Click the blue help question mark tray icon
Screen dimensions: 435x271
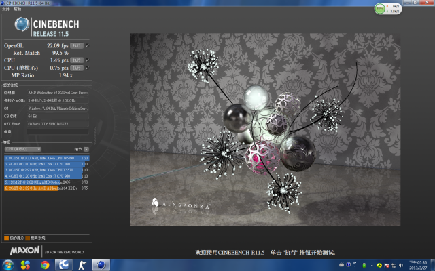click(349, 265)
